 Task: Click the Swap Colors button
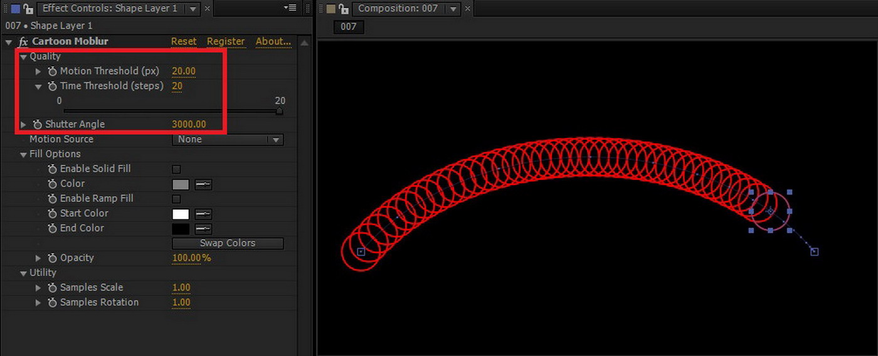click(x=227, y=243)
